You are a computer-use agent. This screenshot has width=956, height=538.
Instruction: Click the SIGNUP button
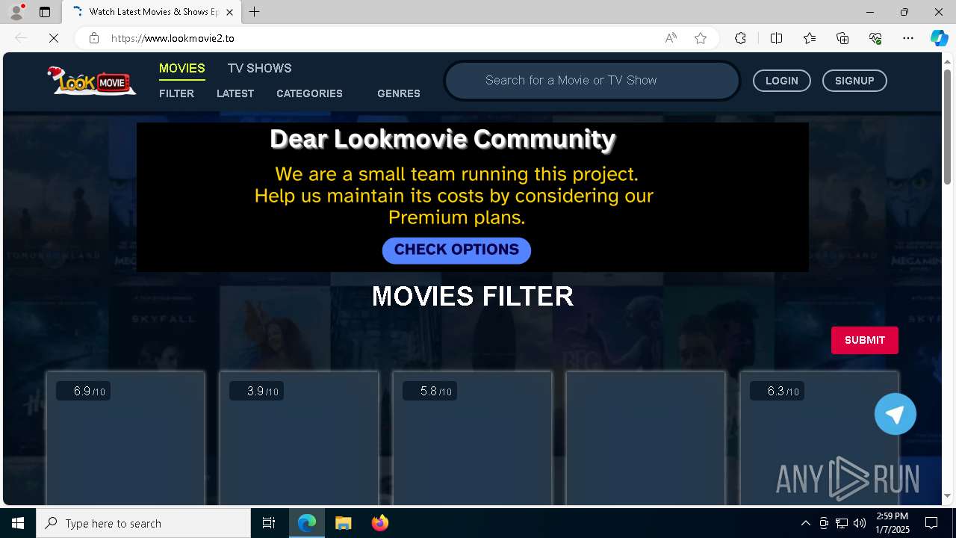pyautogui.click(x=854, y=81)
